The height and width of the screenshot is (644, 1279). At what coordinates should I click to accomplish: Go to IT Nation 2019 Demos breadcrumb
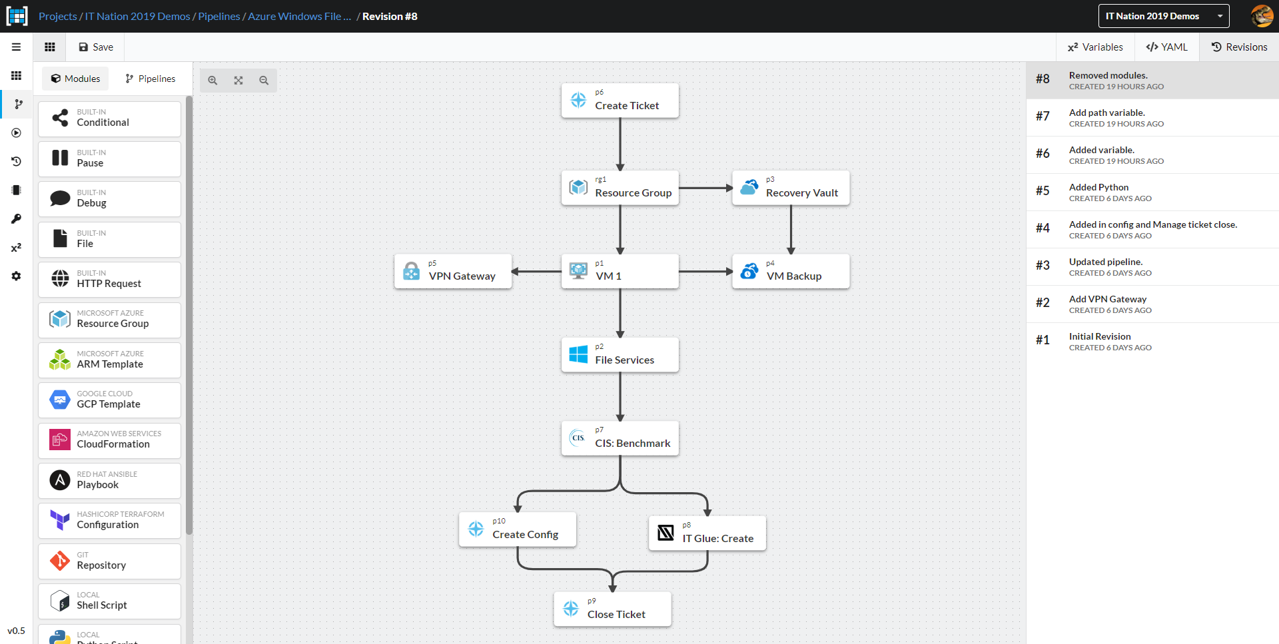pyautogui.click(x=138, y=16)
